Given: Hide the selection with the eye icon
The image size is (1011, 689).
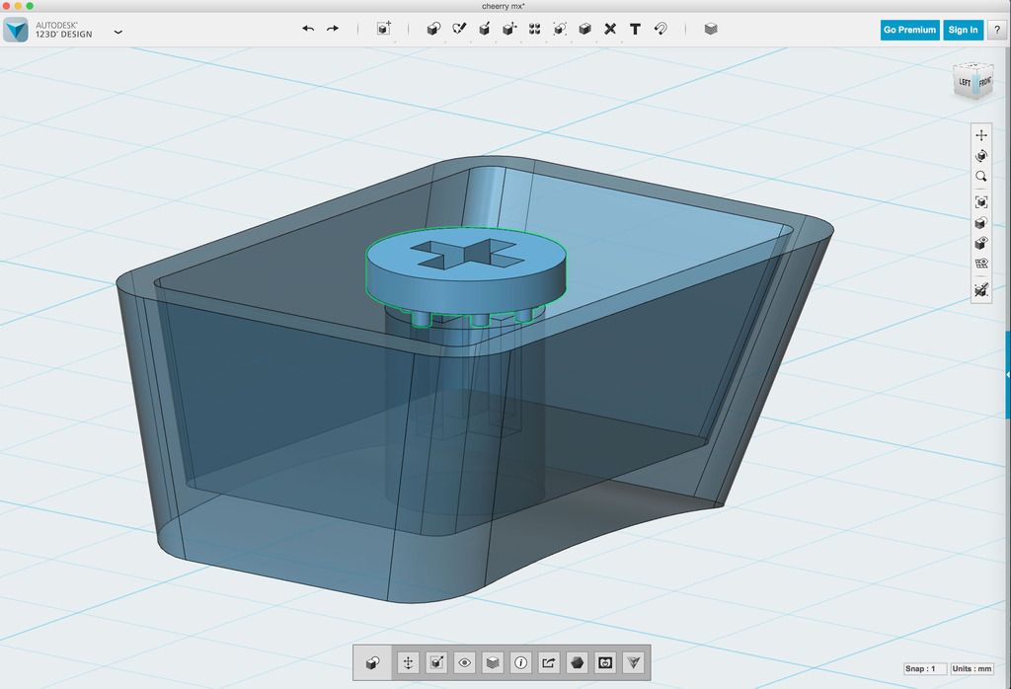Looking at the screenshot, I should pyautogui.click(x=464, y=662).
